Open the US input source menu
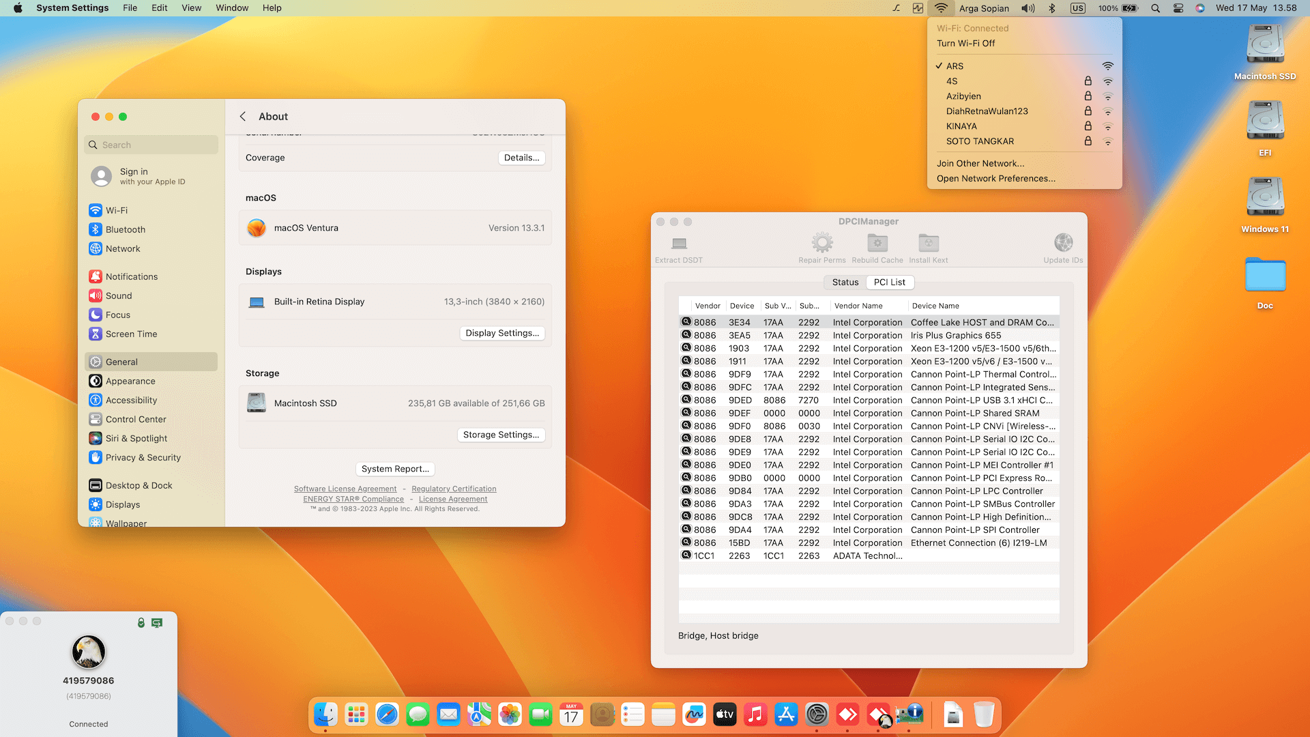Viewport: 1310px width, 737px height. click(1078, 8)
